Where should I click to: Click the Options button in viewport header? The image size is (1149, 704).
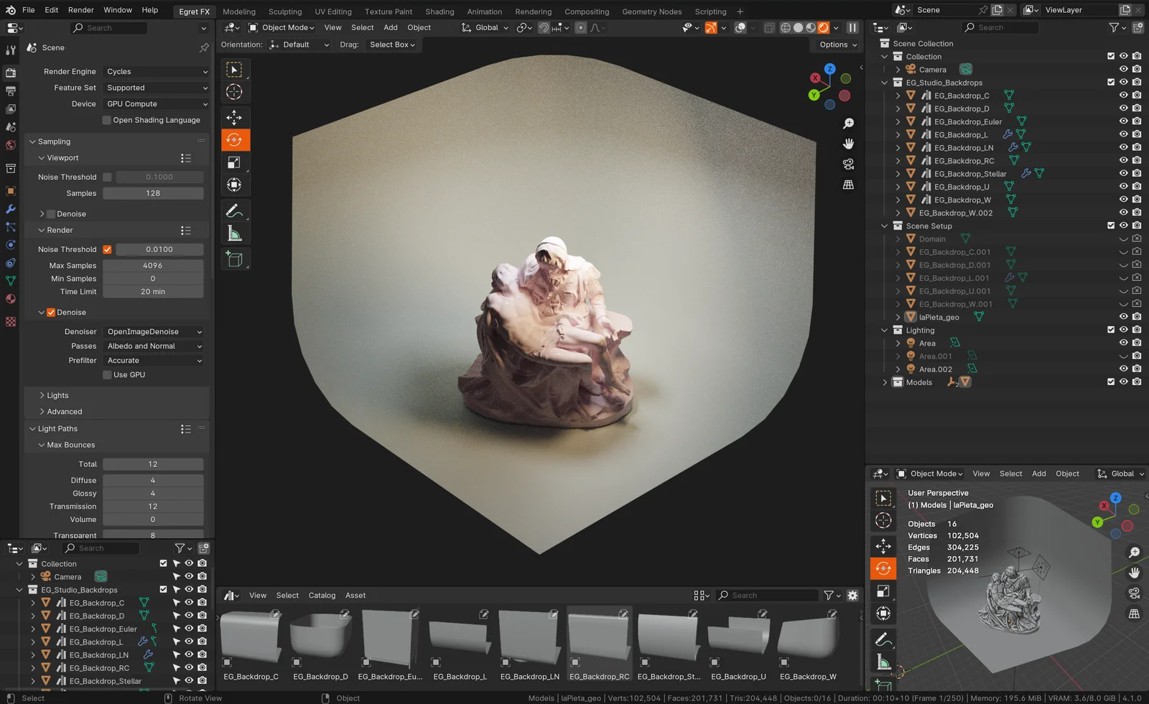tap(834, 45)
